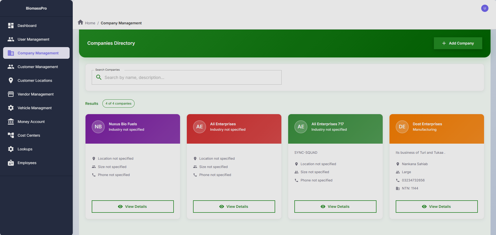Click the home icon in breadcrumb
Viewport: 496px width, 235px height.
coord(81,23)
